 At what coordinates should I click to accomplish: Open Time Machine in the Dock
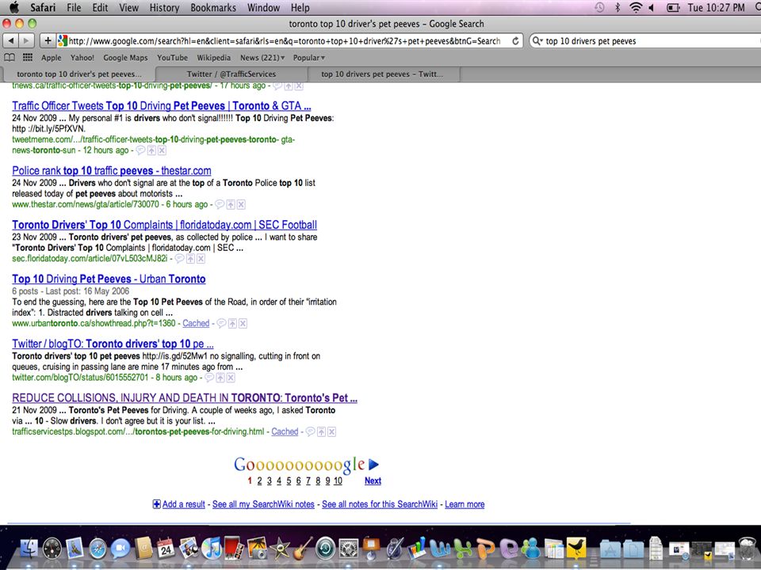click(325, 549)
